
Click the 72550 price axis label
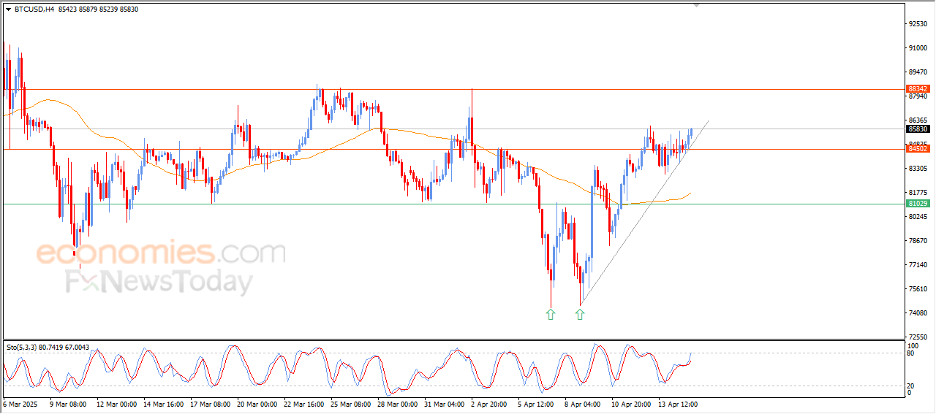pyautogui.click(x=918, y=337)
